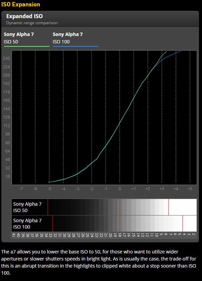Click the Dynamic range comparison subtitle

[x=32, y=23]
